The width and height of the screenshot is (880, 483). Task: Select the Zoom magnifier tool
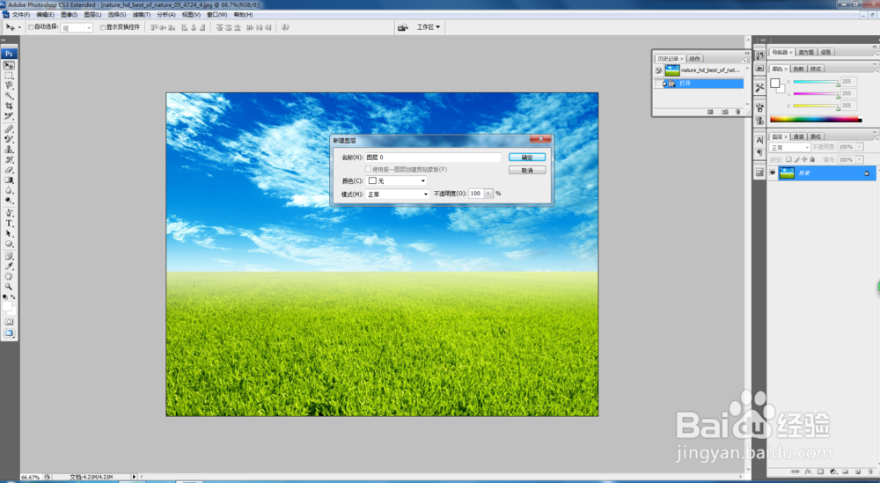pos(9,286)
